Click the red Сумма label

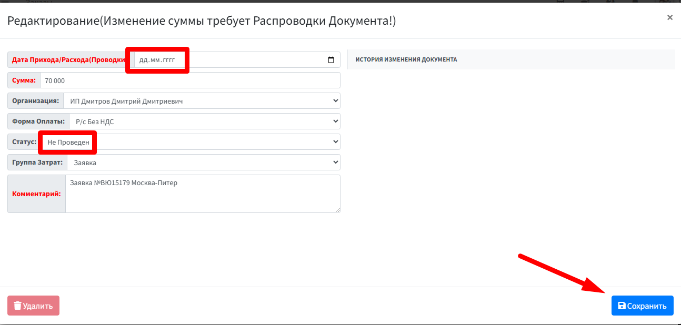point(24,80)
